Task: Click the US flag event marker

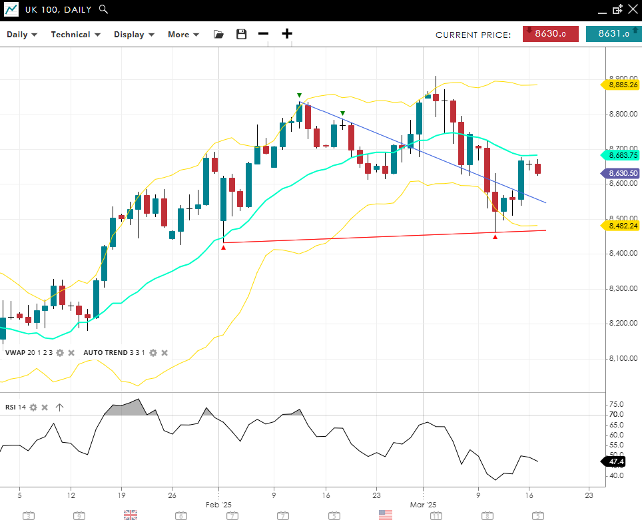Action: click(x=385, y=515)
